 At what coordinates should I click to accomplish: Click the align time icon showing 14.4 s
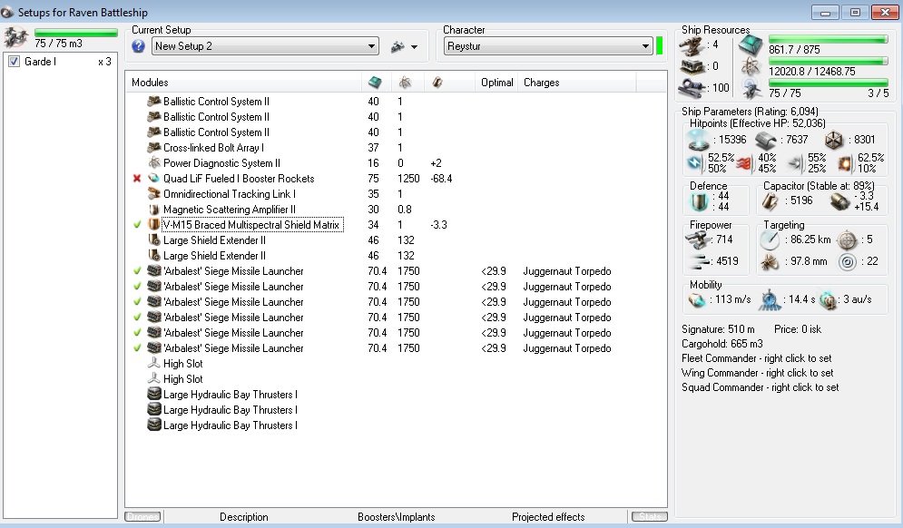[x=770, y=300]
